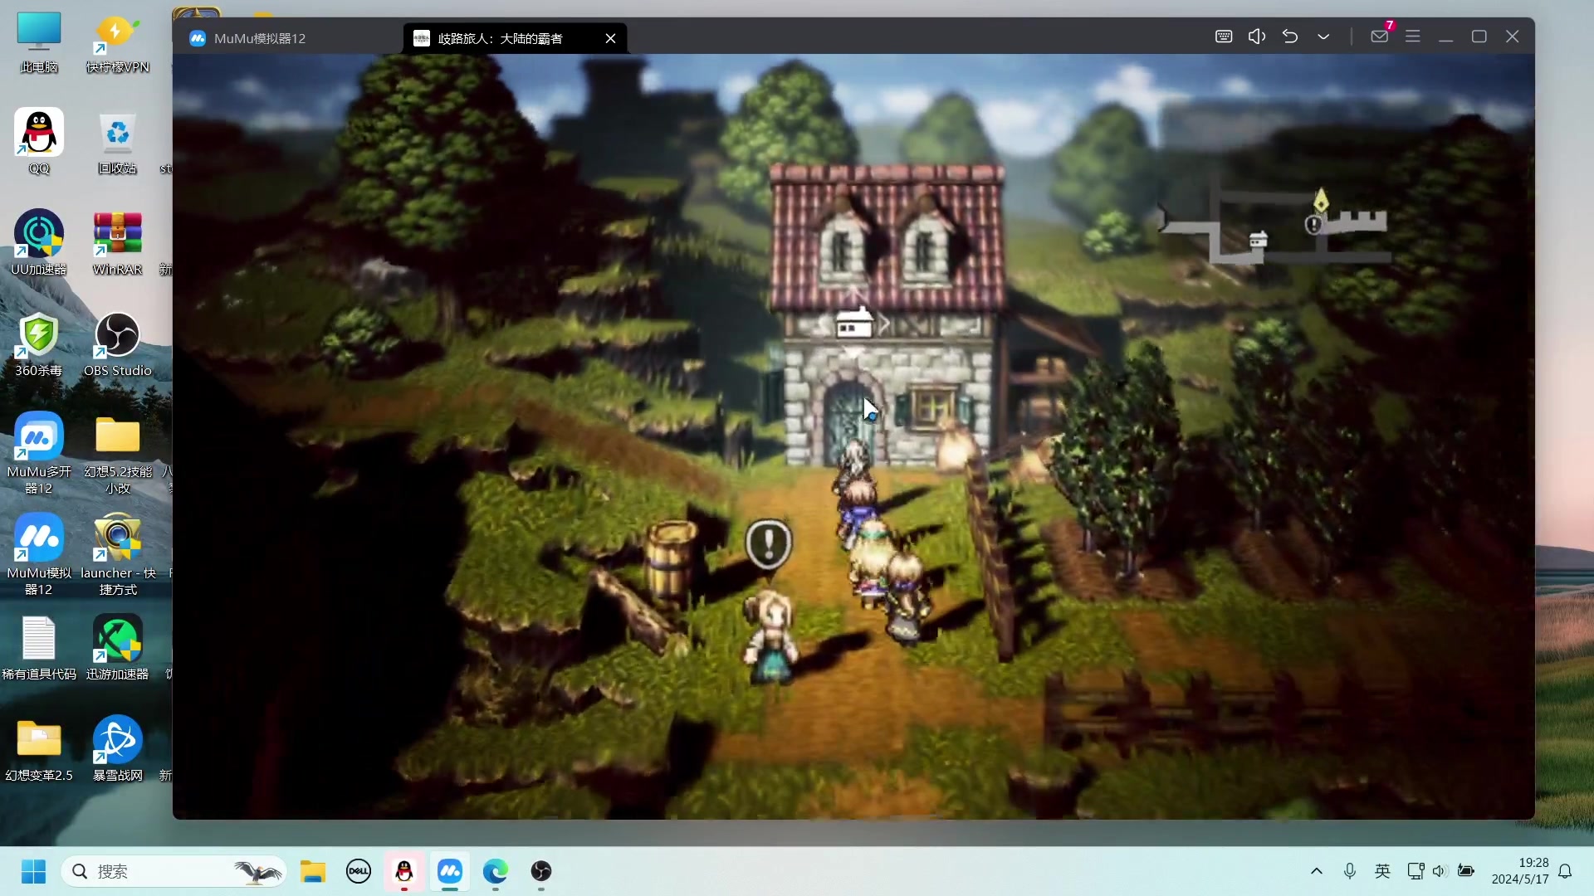The width and height of the screenshot is (1594, 896).
Task: Open 回收站 recycle bin icon
Action: (118, 143)
